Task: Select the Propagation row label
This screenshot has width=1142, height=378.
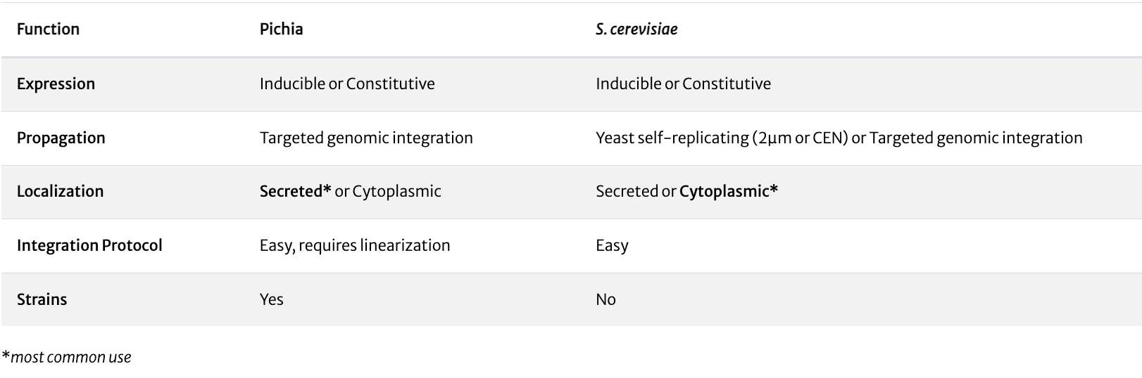Action: pyautogui.click(x=61, y=138)
